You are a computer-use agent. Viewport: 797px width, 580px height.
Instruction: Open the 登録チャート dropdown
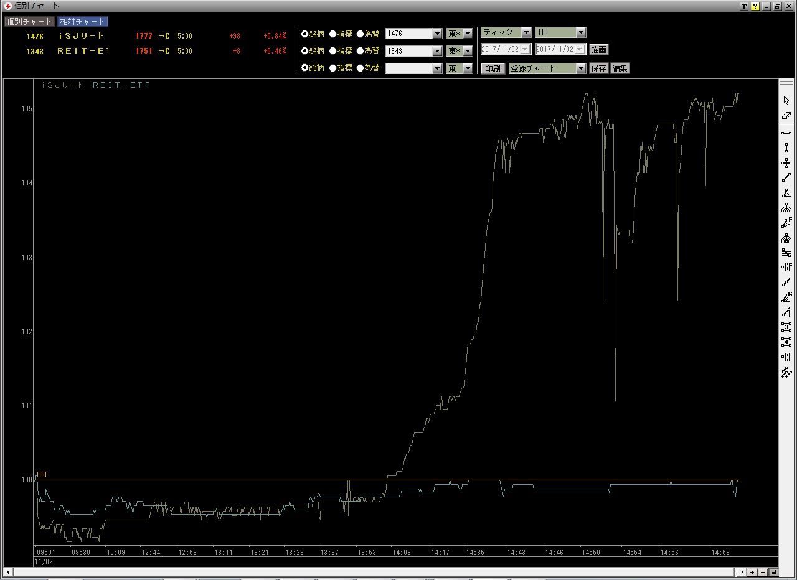(x=581, y=68)
